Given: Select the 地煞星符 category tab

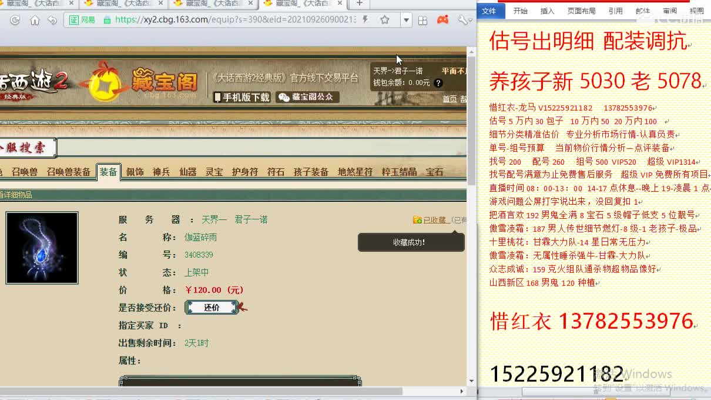Looking at the screenshot, I should 355,172.
